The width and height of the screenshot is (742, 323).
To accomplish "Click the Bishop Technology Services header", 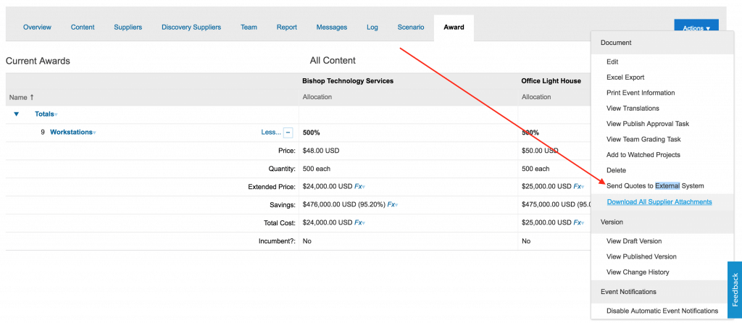I will click(348, 81).
